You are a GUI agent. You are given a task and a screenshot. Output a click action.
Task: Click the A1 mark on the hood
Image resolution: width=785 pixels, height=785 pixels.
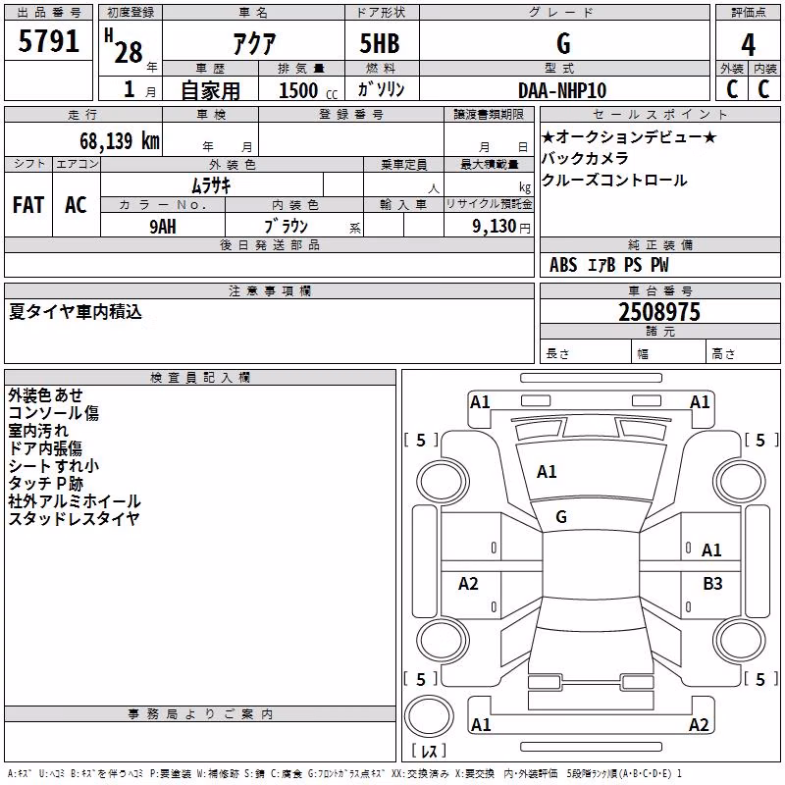point(547,472)
